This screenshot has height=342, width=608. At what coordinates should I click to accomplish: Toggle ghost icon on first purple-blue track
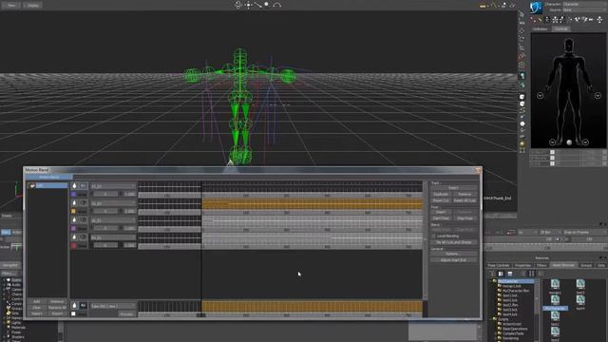83,186
